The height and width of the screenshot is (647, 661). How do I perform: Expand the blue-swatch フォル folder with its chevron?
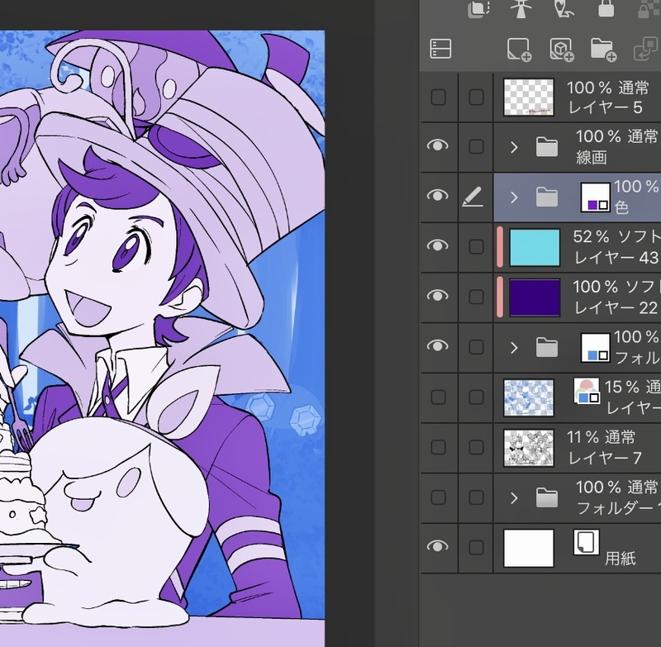point(514,347)
